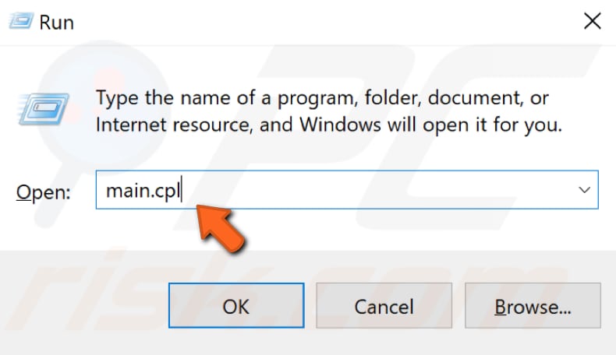Viewport: 616px width, 355px height.
Task: Click the "Open:" label
Action: pos(43,192)
